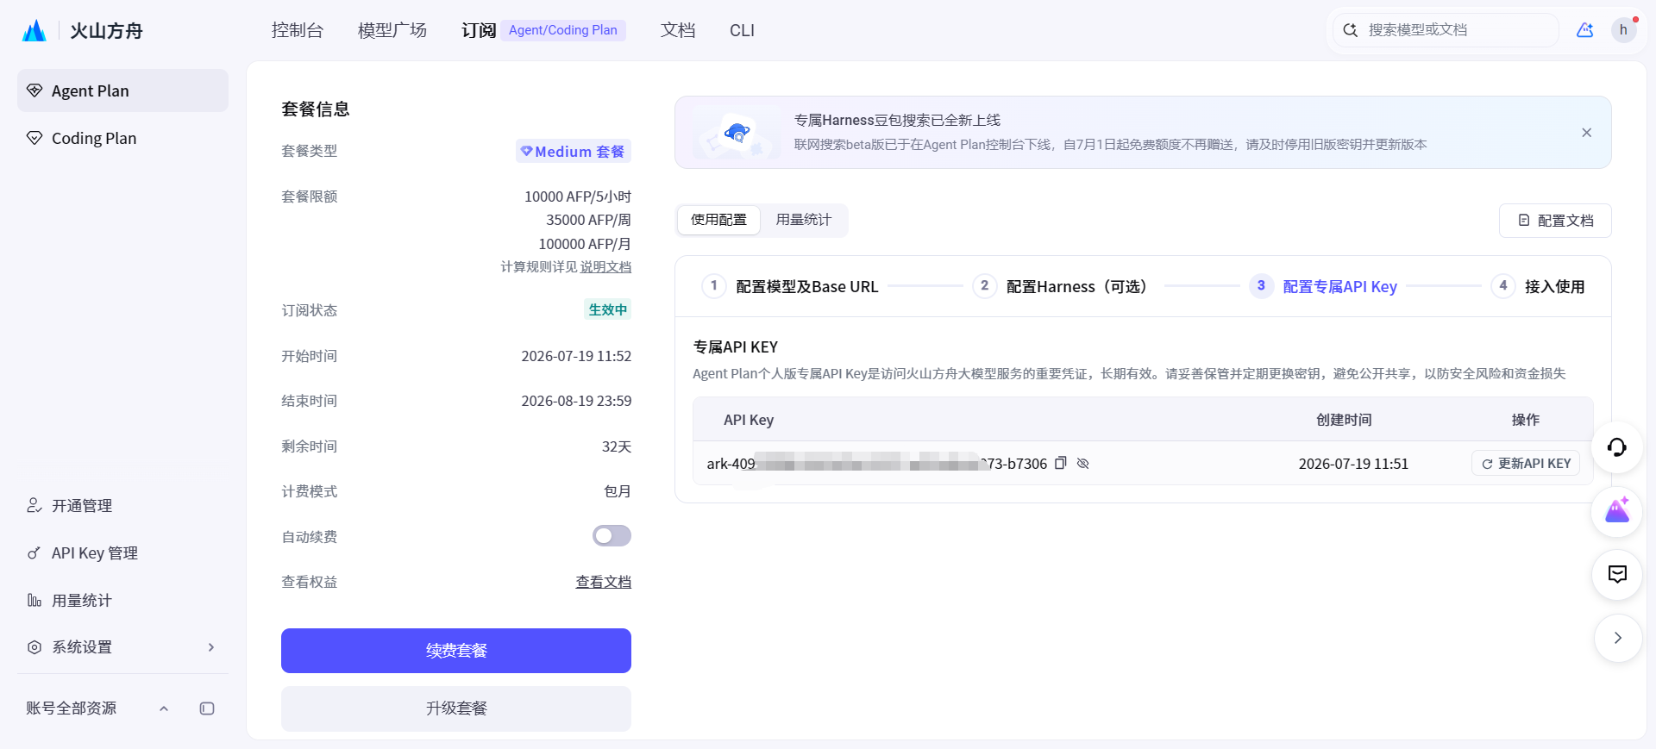Open 文档 in top nav
This screenshot has width=1656, height=749.
click(678, 30)
